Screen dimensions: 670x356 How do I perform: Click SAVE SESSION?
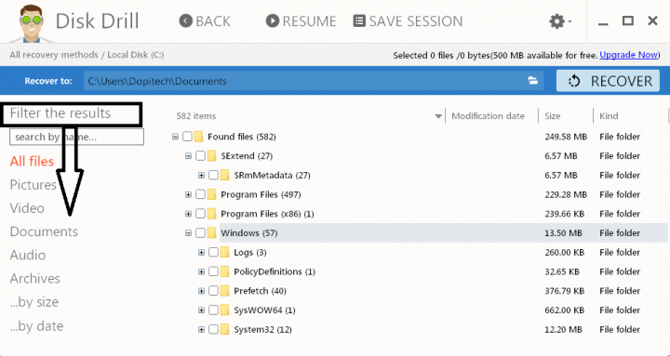point(409,21)
